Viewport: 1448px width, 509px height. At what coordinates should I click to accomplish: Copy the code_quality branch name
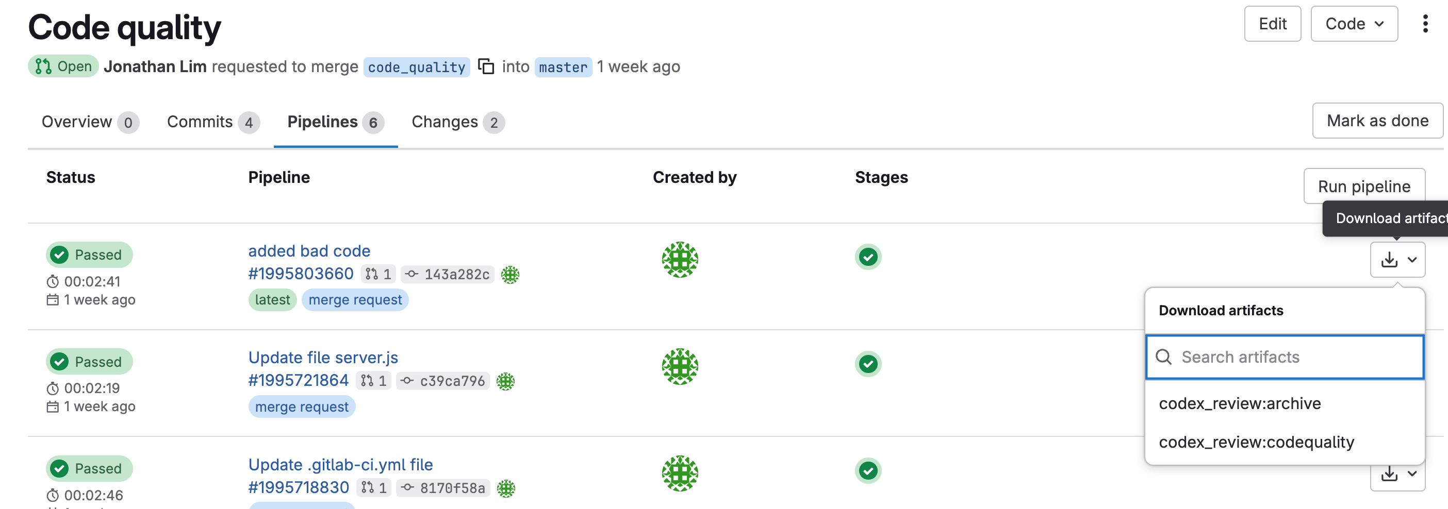tap(486, 67)
